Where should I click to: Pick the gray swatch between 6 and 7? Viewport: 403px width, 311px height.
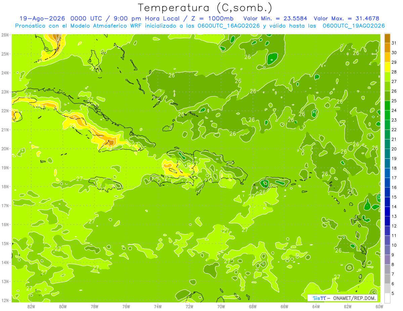coord(387,279)
